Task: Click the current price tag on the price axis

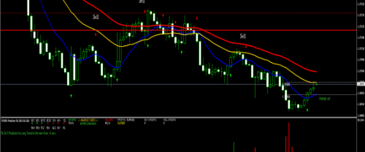Action: (360, 83)
